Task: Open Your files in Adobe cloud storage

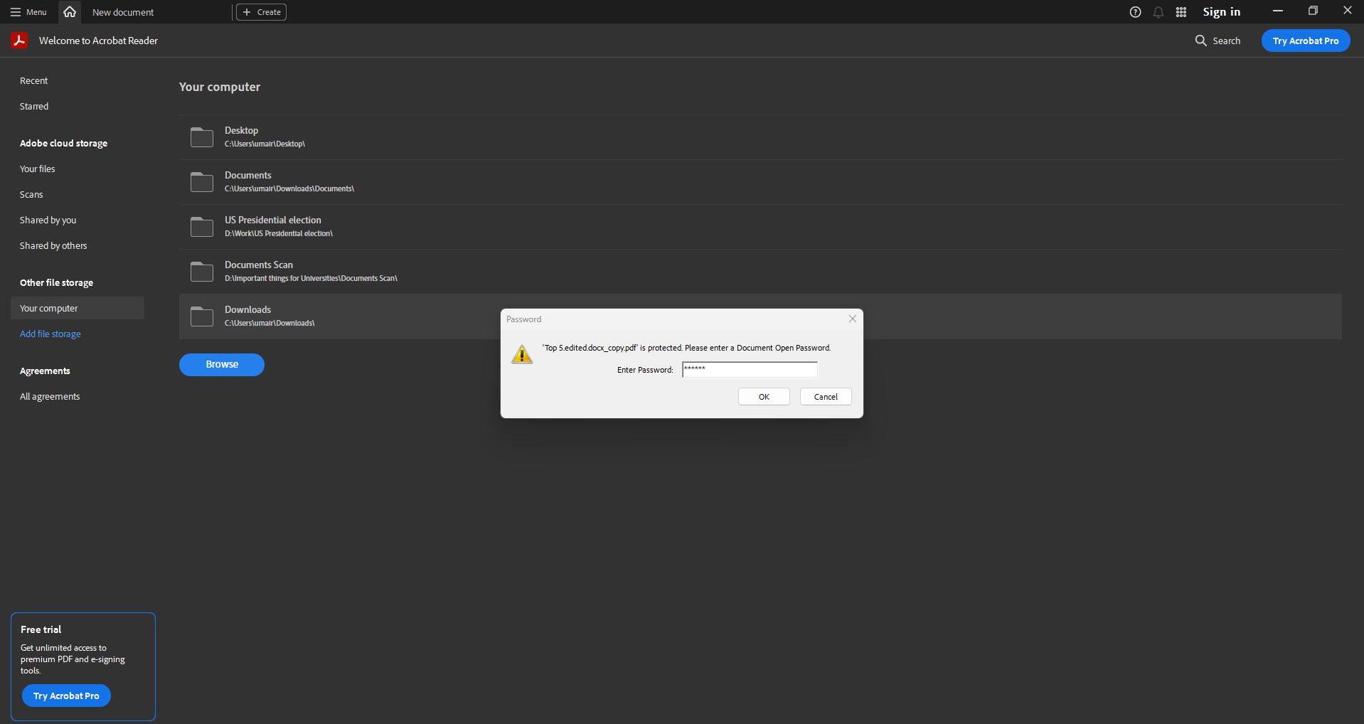Action: (38, 169)
